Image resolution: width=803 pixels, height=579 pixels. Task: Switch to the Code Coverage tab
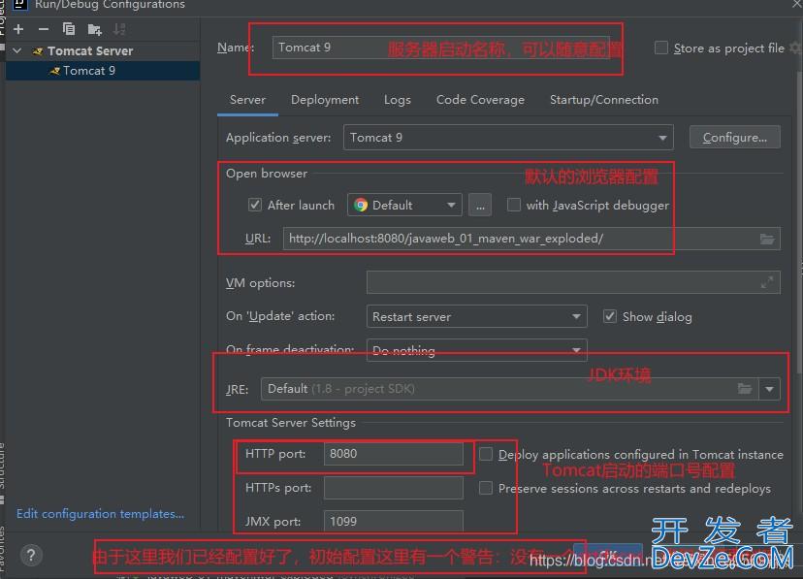coord(480,100)
